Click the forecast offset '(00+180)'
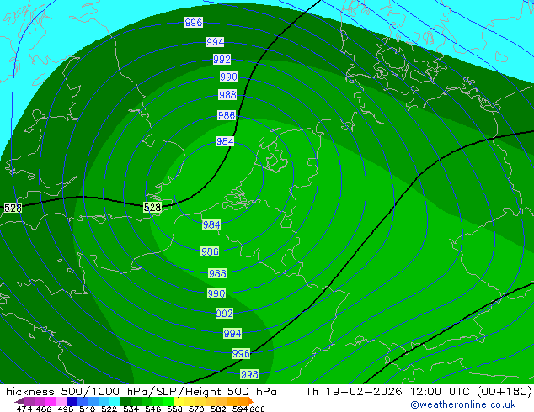Screen dimensions: 534x412 [504, 392]
